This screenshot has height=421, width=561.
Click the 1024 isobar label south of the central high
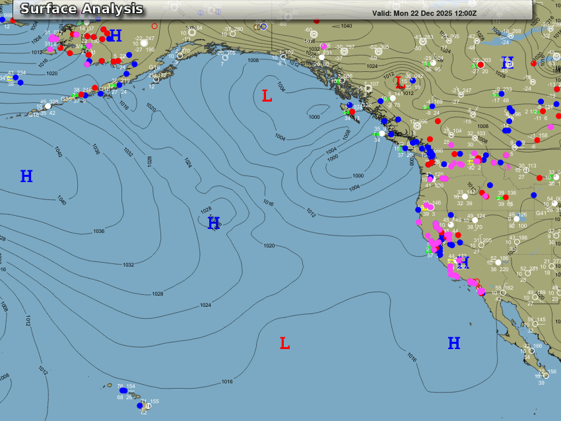tap(205, 305)
